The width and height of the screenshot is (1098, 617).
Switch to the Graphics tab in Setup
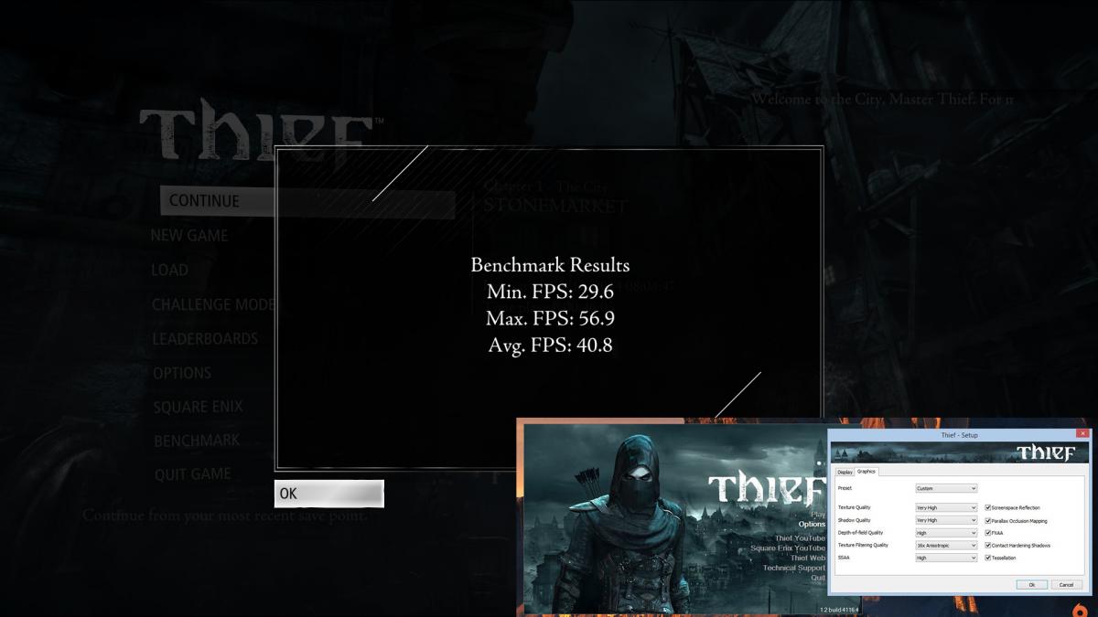(866, 471)
